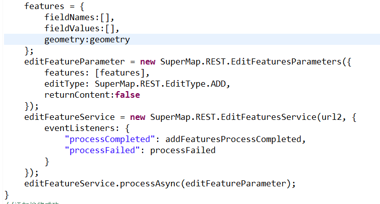Click the 'features = {' line

tap(54, 6)
